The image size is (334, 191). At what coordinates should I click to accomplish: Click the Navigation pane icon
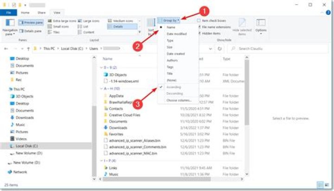[x=10, y=24]
